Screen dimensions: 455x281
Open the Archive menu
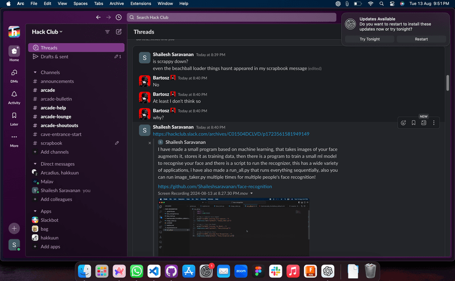116,3
